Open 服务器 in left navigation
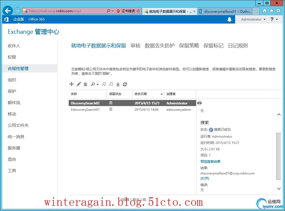The height and width of the screenshot is (211, 285). pyautogui.click(x=14, y=148)
